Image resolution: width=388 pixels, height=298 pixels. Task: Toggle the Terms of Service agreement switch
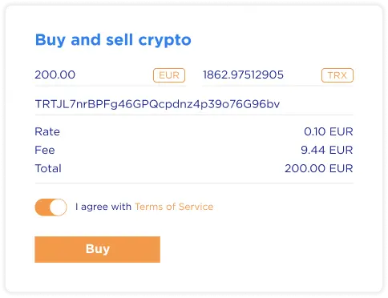click(51, 207)
